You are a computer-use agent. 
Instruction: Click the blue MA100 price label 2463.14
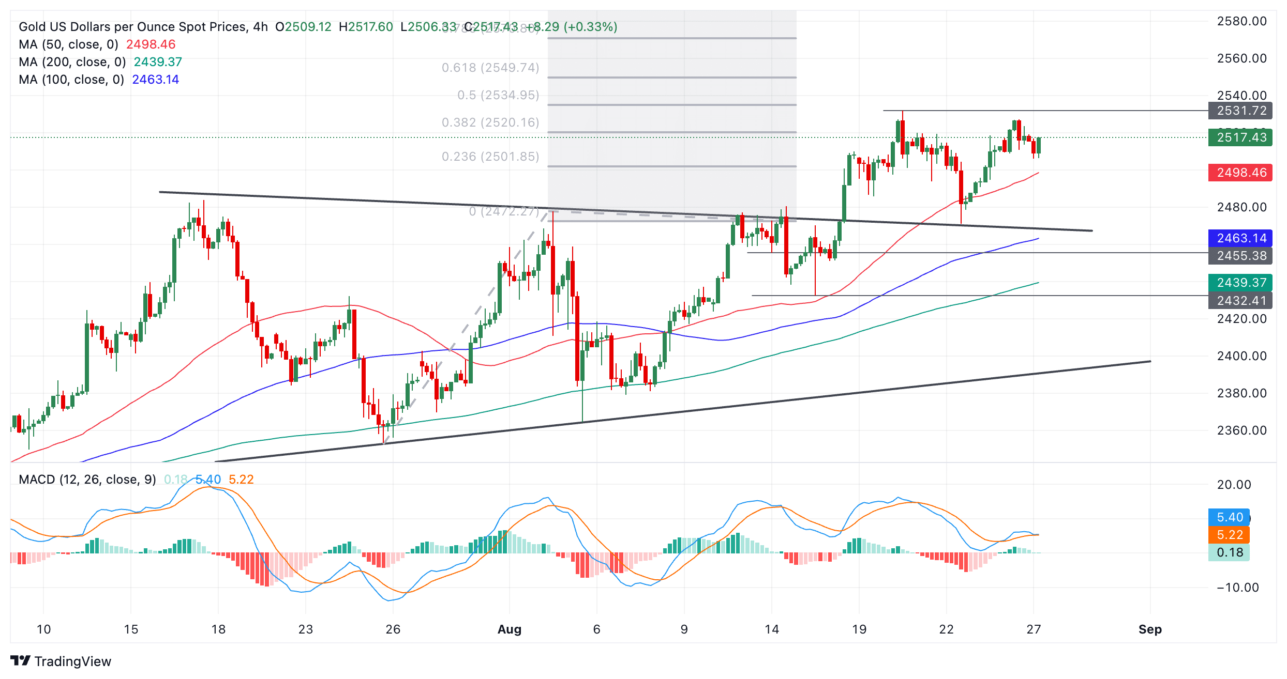click(x=1240, y=238)
